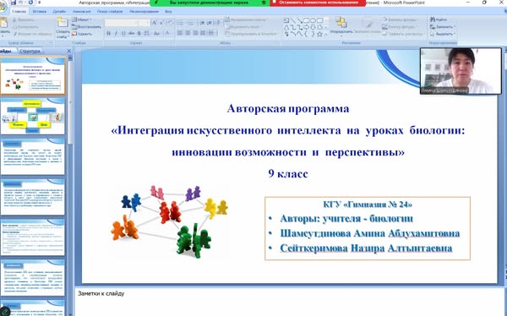This screenshot has width=507, height=316.
Task: Click the strikethrough text icon
Action: pyautogui.click(x=131, y=33)
